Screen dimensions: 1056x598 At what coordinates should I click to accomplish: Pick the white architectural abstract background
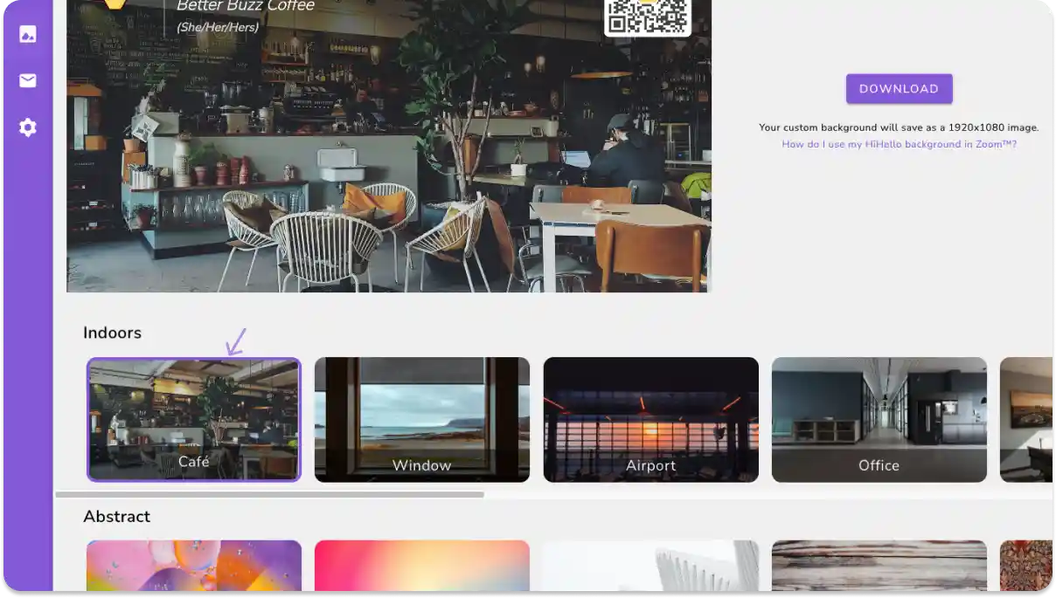coord(651,566)
